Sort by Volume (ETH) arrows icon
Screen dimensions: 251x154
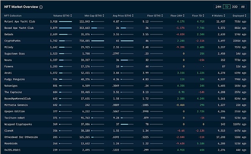pos(71,16)
